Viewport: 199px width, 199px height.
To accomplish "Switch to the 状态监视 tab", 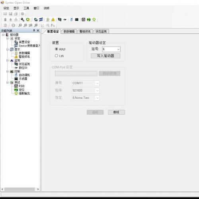I will pos(101,31).
